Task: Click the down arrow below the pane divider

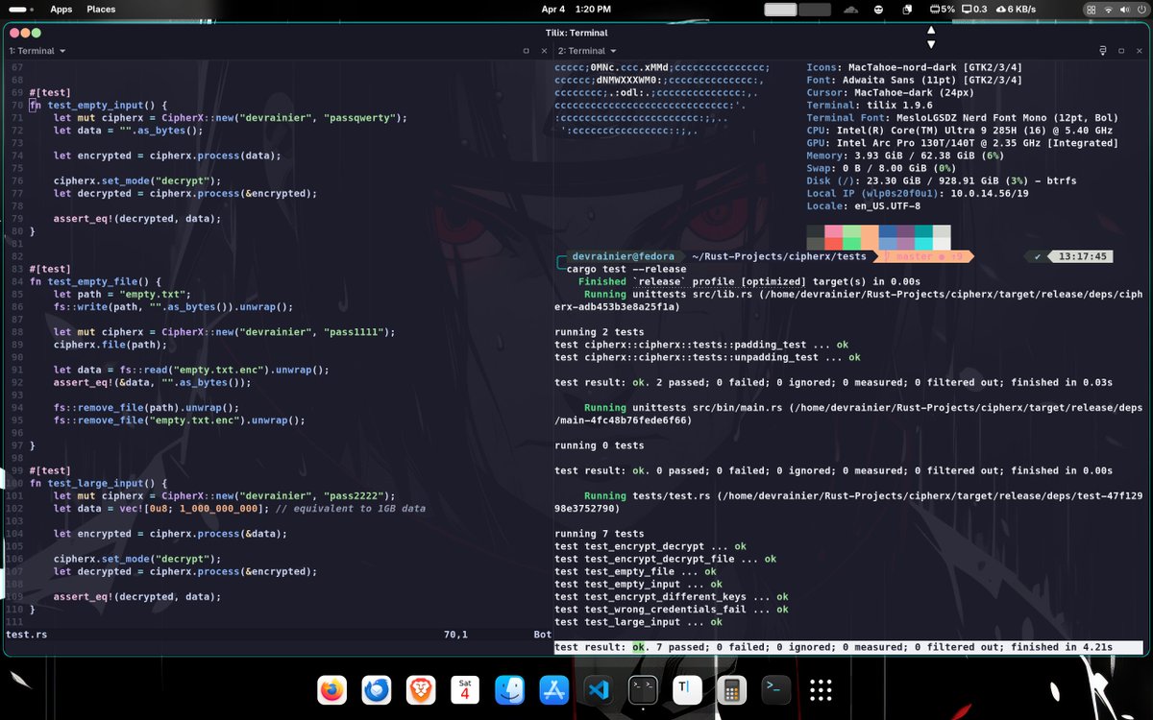Action: 930,44
